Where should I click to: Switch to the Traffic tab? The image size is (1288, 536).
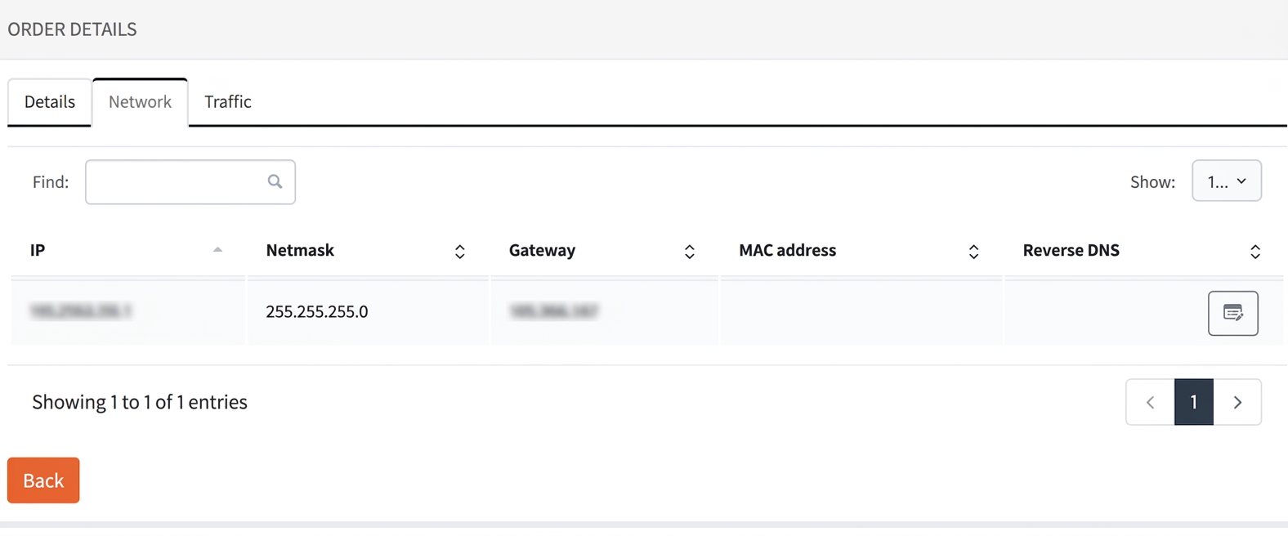[x=228, y=102]
